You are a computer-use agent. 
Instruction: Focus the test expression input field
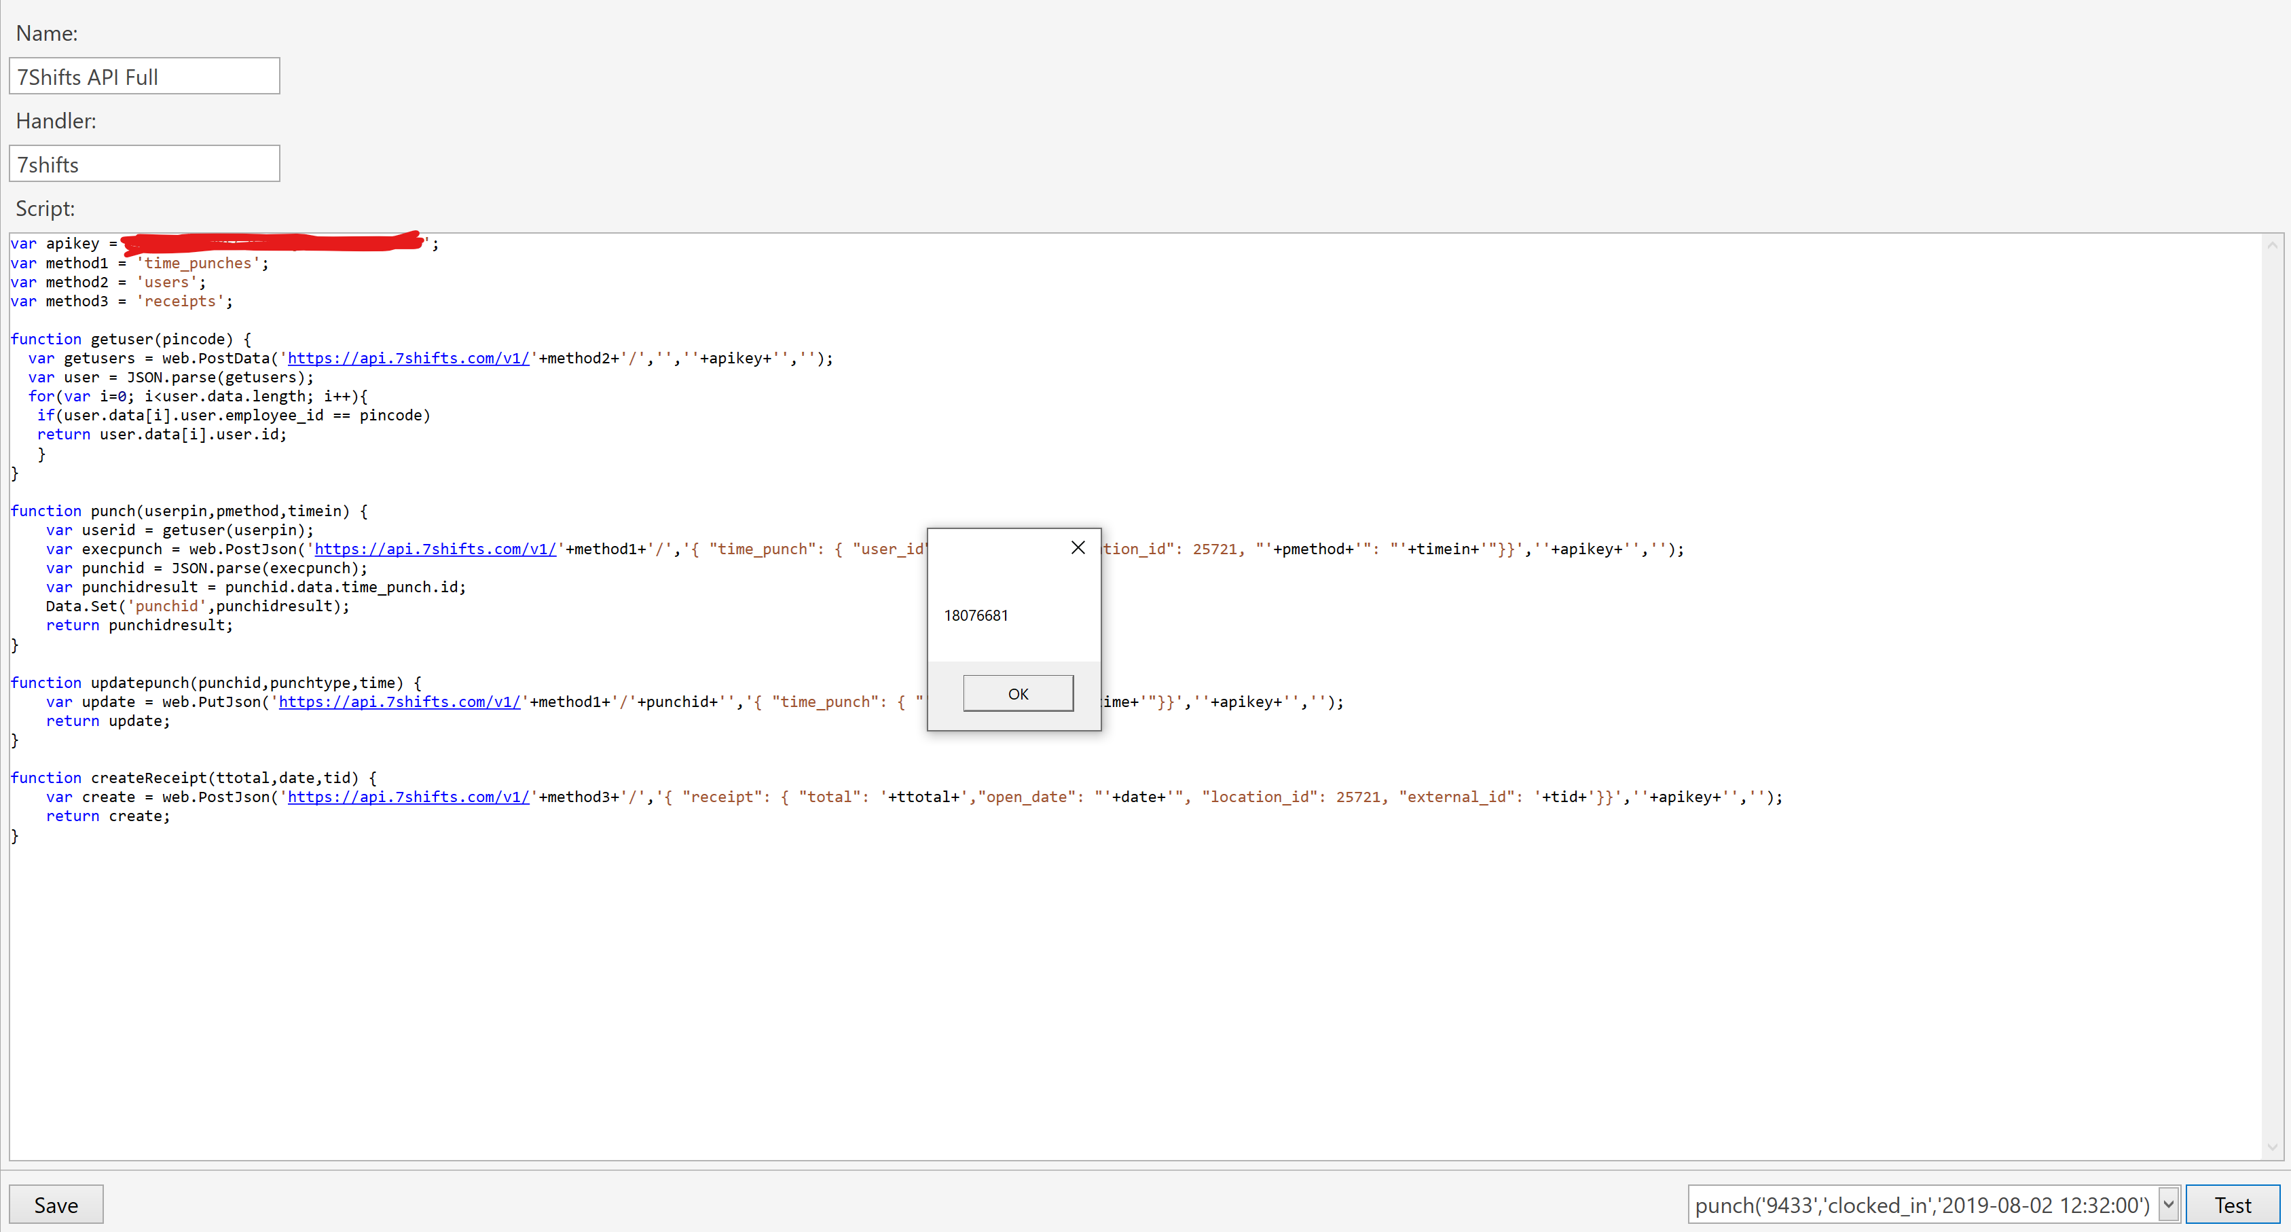coord(1923,1204)
